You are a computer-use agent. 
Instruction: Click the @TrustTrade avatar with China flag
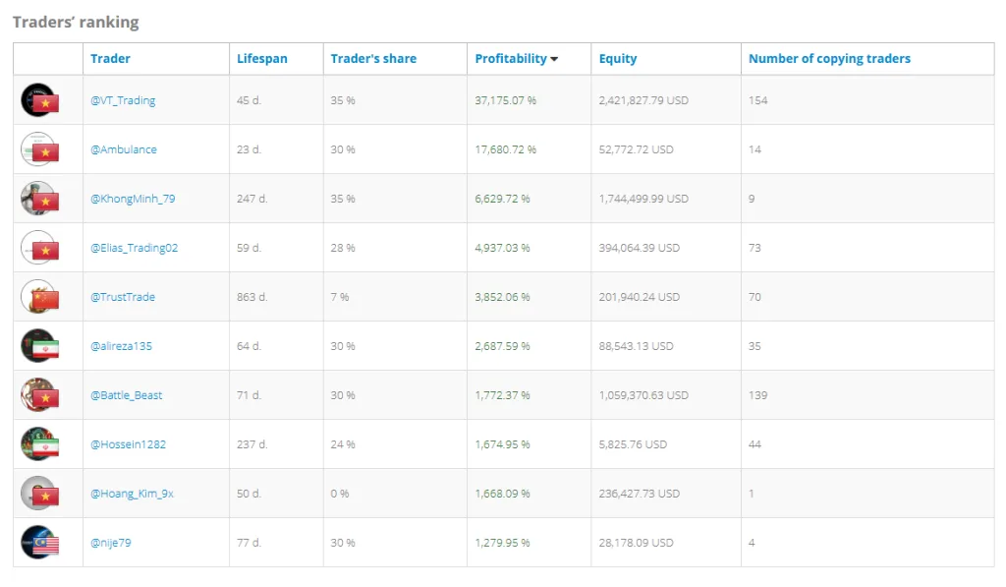[x=40, y=297]
